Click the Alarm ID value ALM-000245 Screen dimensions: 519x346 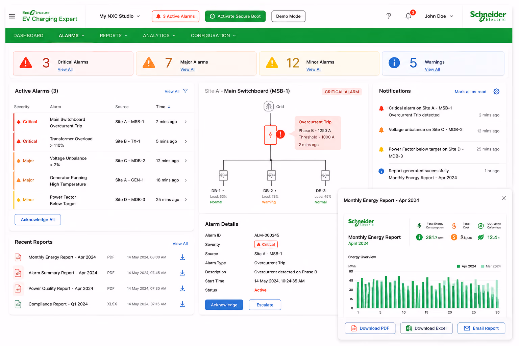pyautogui.click(x=267, y=236)
